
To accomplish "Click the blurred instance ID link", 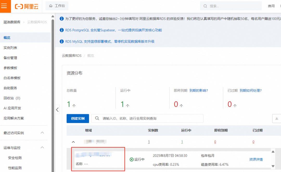I will click(x=94, y=155).
